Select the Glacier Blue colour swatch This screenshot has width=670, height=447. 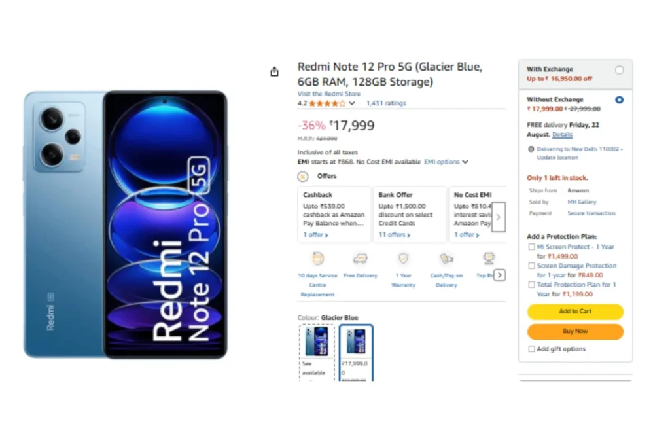point(356,352)
